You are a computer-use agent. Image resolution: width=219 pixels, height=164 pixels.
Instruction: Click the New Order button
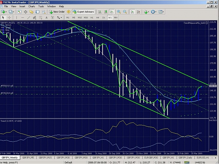click(x=57, y=12)
